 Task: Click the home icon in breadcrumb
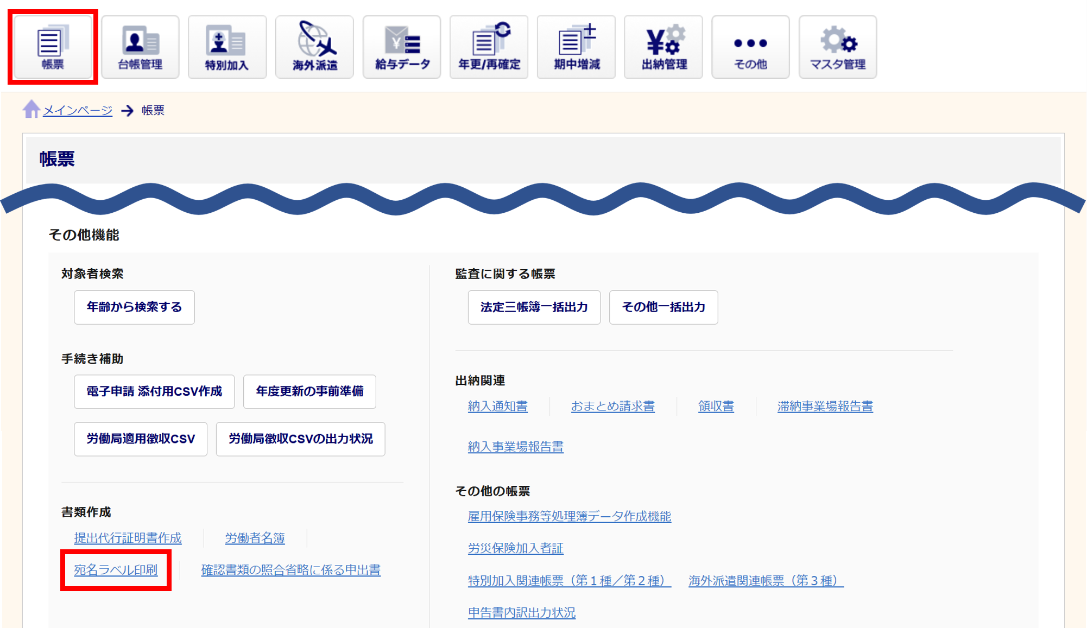(x=31, y=109)
